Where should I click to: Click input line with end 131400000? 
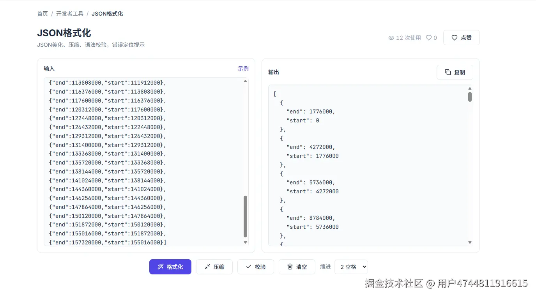tap(108, 145)
